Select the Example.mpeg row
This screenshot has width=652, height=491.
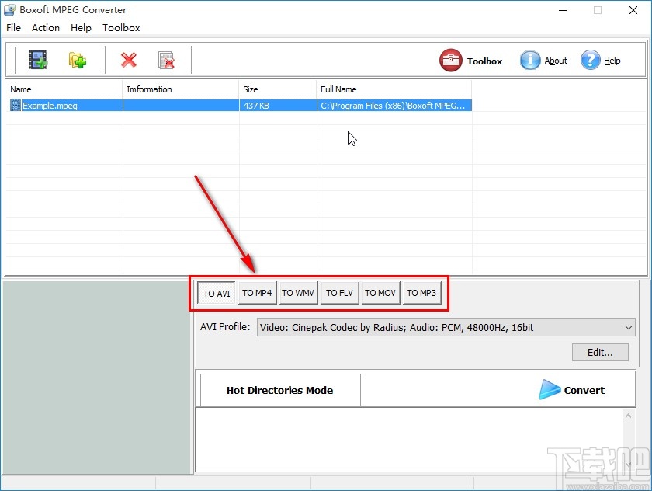click(x=64, y=105)
